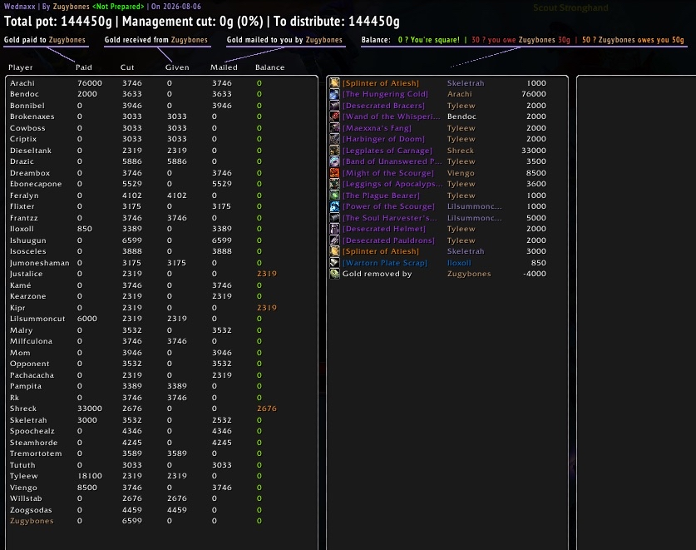Click the Legplates of Carnage item icon
The image size is (696, 550).
point(334,151)
